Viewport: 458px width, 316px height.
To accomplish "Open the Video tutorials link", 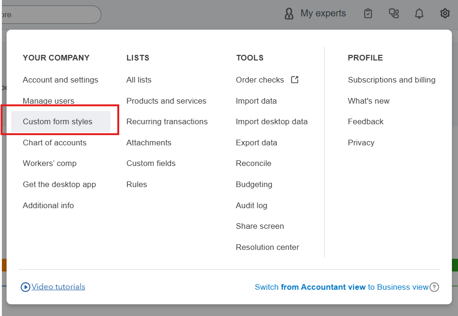I will tap(58, 286).
